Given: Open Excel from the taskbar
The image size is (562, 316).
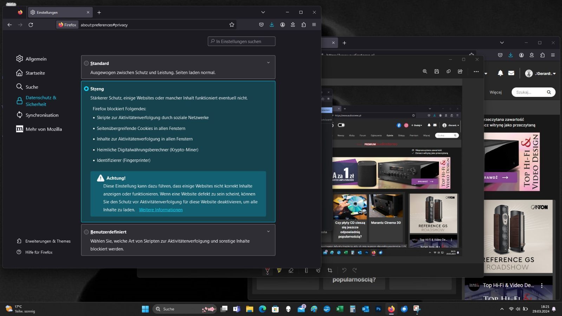Looking at the screenshot, I should [x=340, y=309].
